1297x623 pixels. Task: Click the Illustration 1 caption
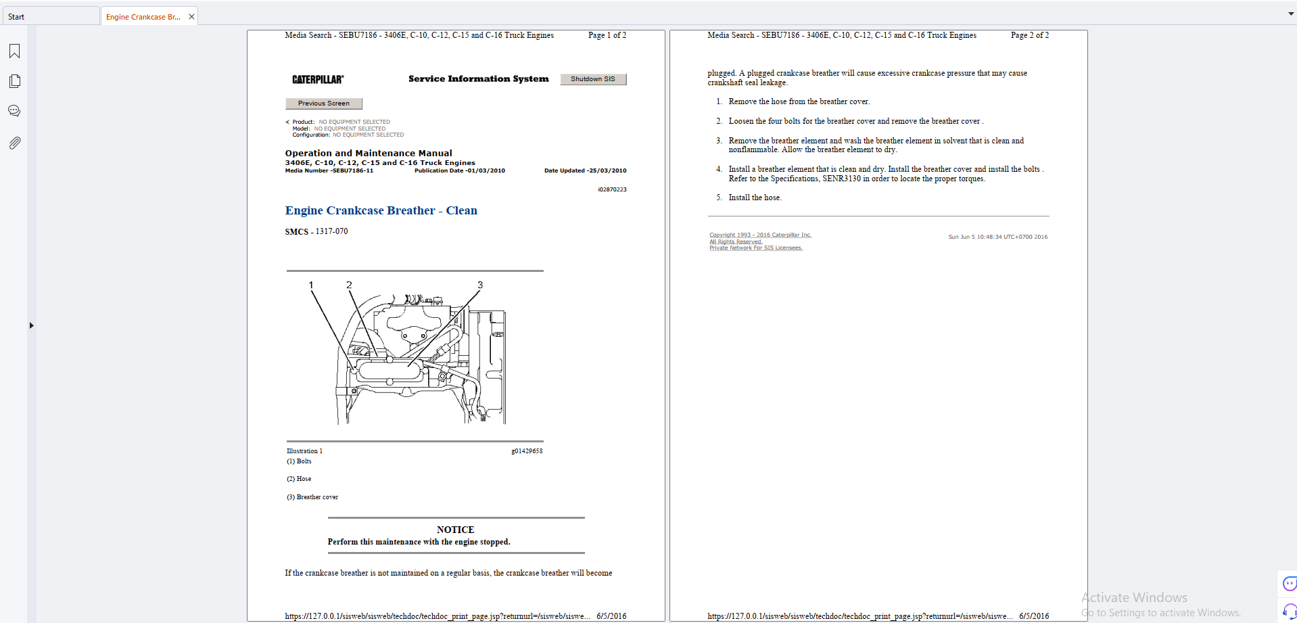click(x=305, y=451)
